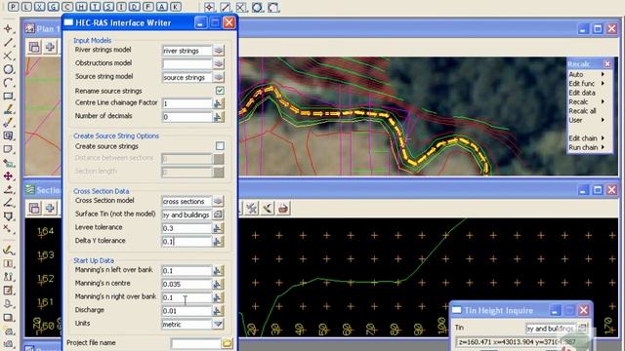Select the move arrows tool in left toolbar

(x=8, y=175)
